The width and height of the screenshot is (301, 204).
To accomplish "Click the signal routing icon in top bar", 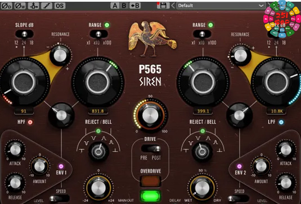I will [x=33, y=6].
